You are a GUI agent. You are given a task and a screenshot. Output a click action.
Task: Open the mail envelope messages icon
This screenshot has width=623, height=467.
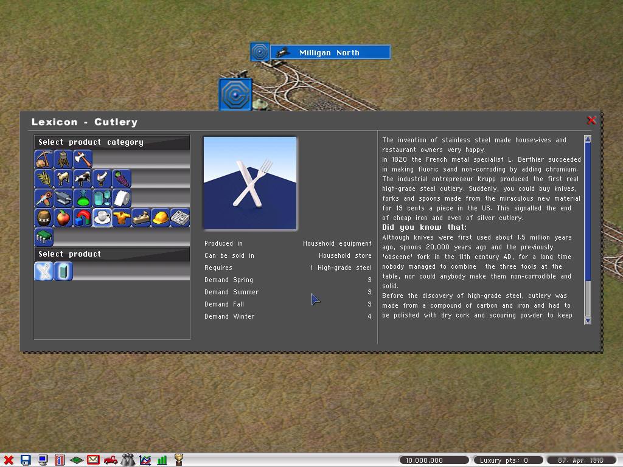93,460
